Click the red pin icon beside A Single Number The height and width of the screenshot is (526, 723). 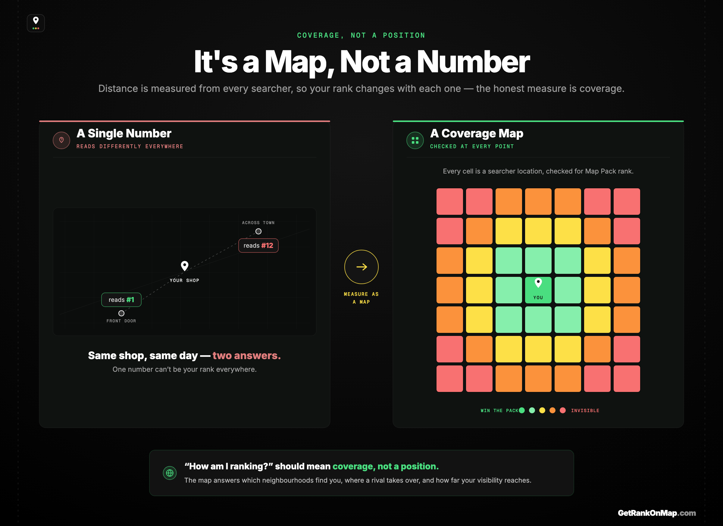tap(61, 140)
